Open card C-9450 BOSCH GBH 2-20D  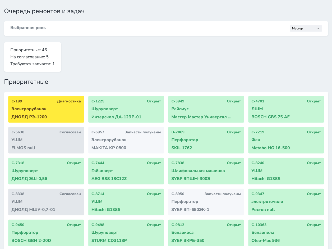46,233
